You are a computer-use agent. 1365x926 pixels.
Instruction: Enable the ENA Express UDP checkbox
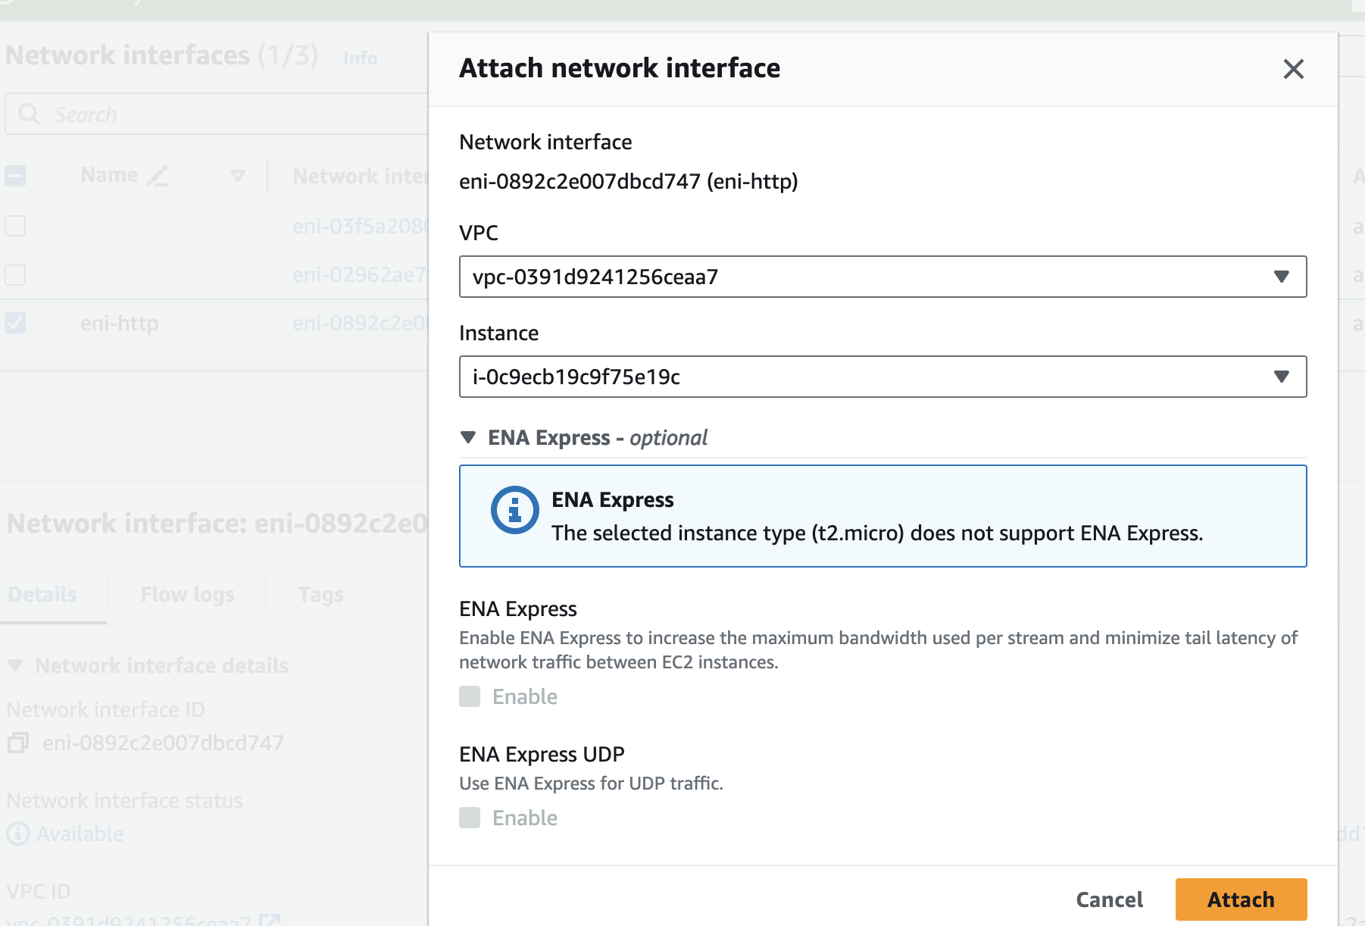470,818
